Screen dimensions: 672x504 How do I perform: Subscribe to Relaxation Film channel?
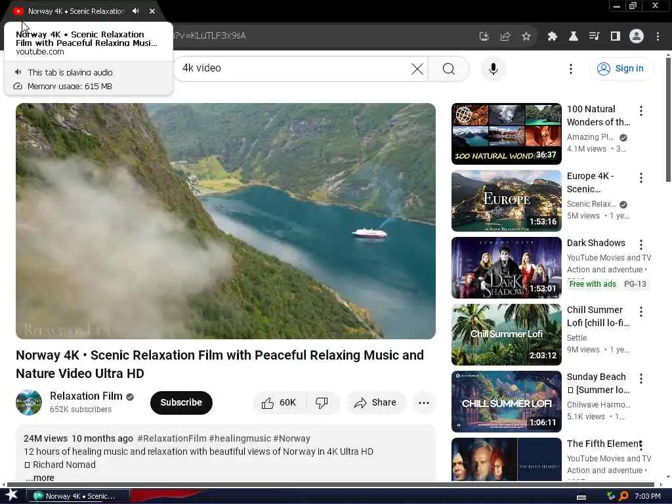[x=181, y=402]
